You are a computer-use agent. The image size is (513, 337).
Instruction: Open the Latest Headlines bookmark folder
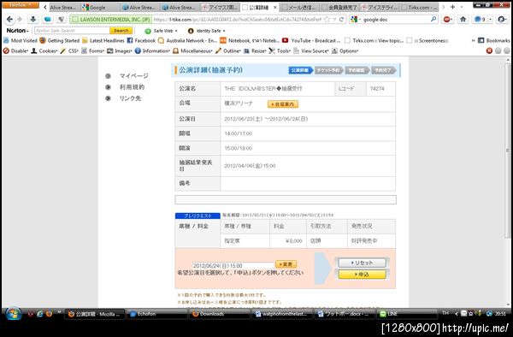(x=103, y=40)
